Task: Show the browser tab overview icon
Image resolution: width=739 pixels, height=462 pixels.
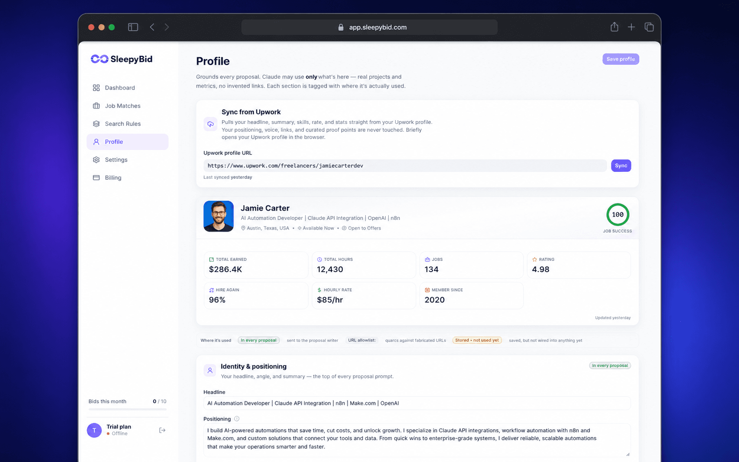Action: [x=649, y=27]
